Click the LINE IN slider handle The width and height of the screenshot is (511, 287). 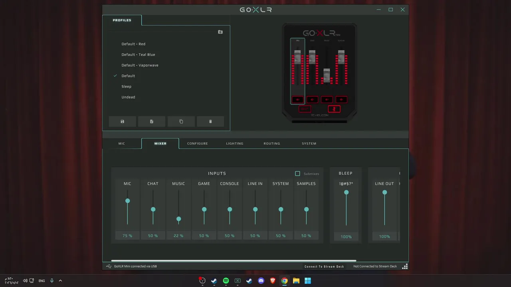click(x=255, y=209)
